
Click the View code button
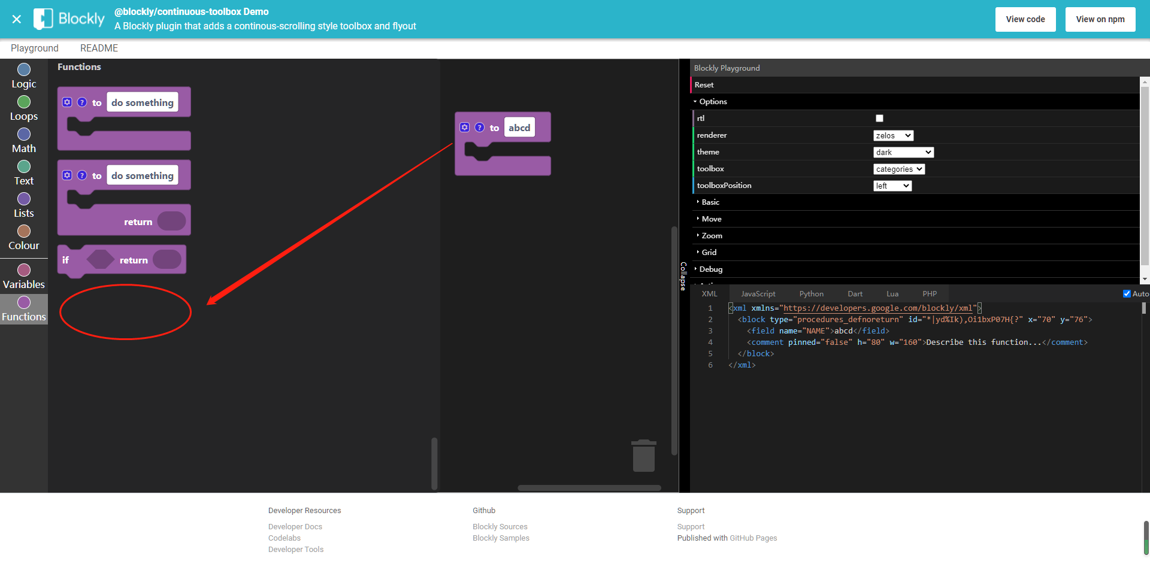point(1025,19)
